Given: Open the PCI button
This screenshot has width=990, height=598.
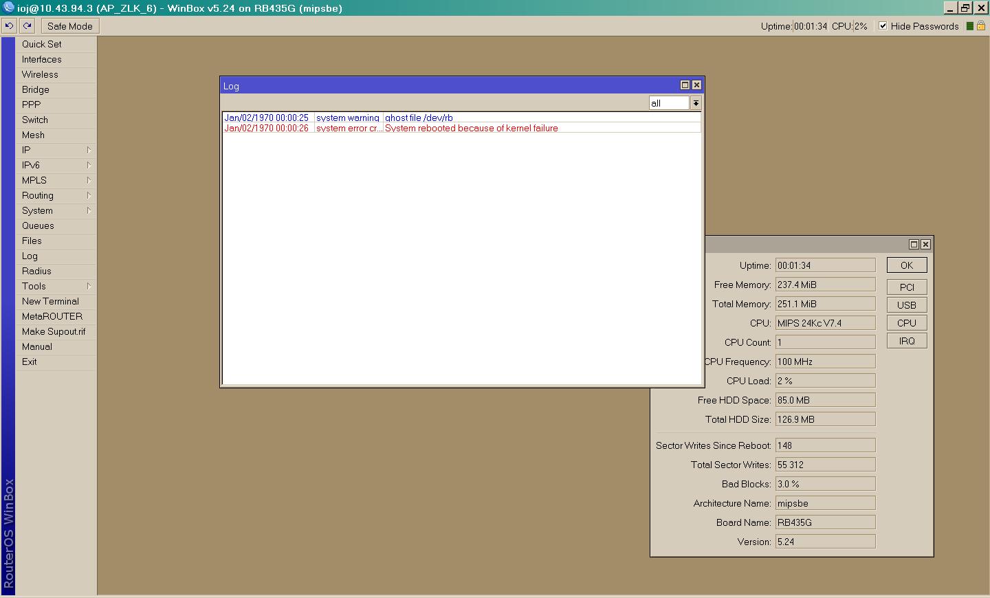Looking at the screenshot, I should pos(907,287).
